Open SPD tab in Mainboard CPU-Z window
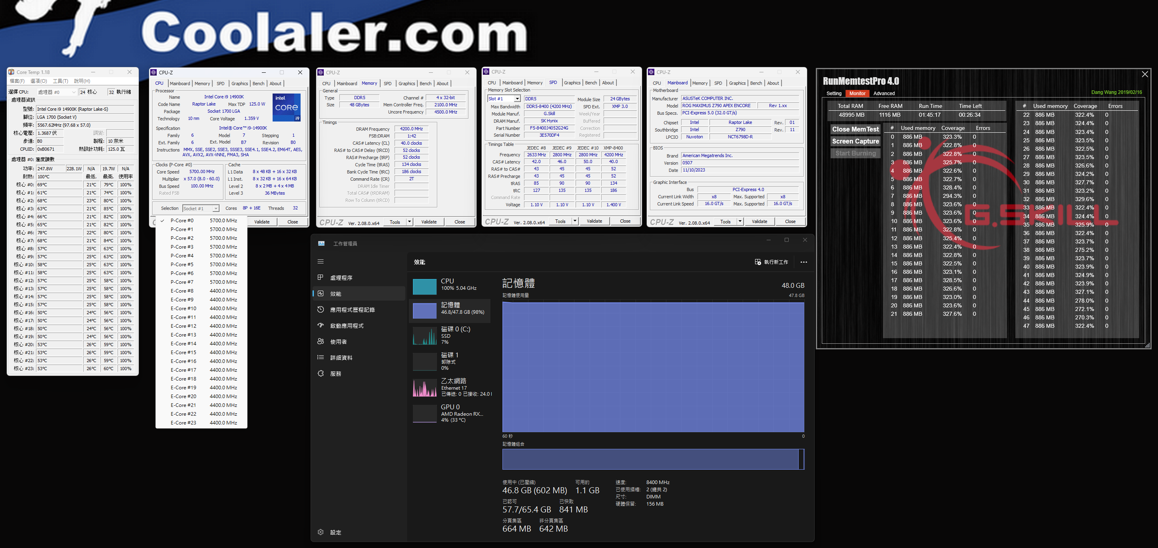This screenshot has height=548, width=1158. (x=718, y=83)
